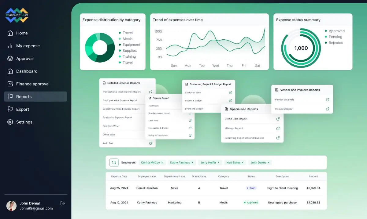Open the Mileage Report external link icon
The height and width of the screenshot is (219, 367).
(x=278, y=128)
